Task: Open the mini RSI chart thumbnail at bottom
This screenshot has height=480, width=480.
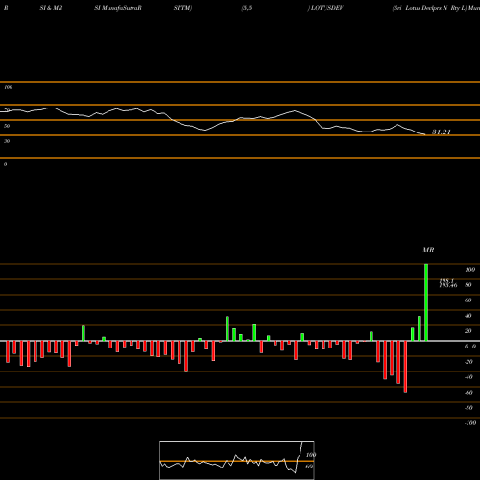Action: [237, 460]
